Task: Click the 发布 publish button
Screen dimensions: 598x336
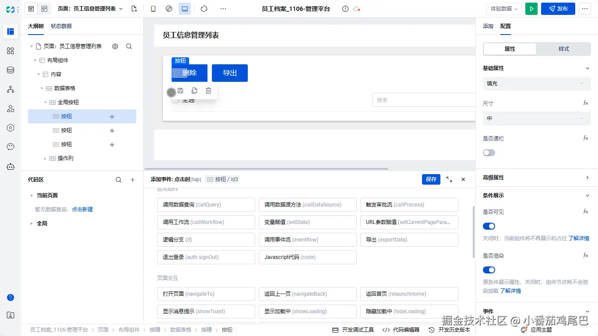Action: click(x=558, y=9)
